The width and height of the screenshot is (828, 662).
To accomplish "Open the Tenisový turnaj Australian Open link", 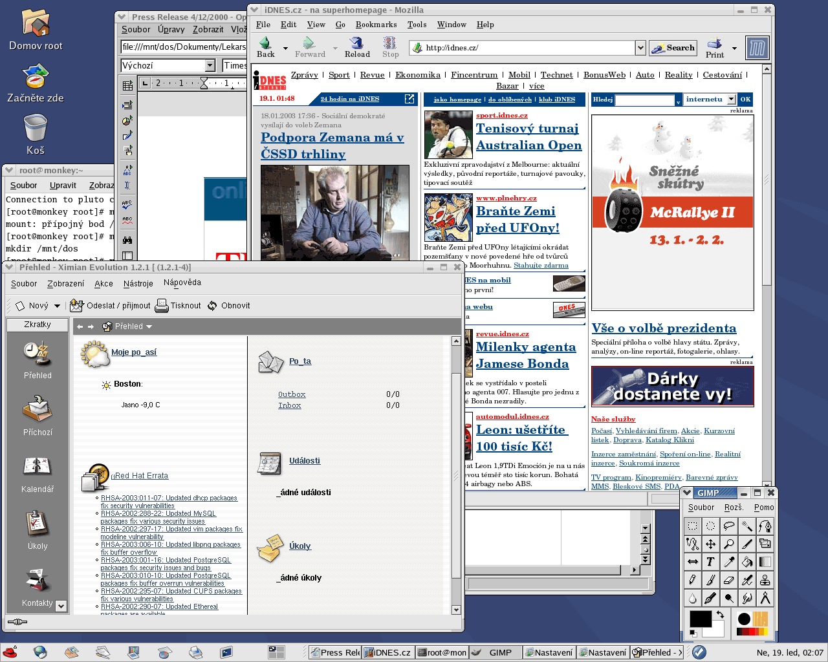I will [528, 137].
